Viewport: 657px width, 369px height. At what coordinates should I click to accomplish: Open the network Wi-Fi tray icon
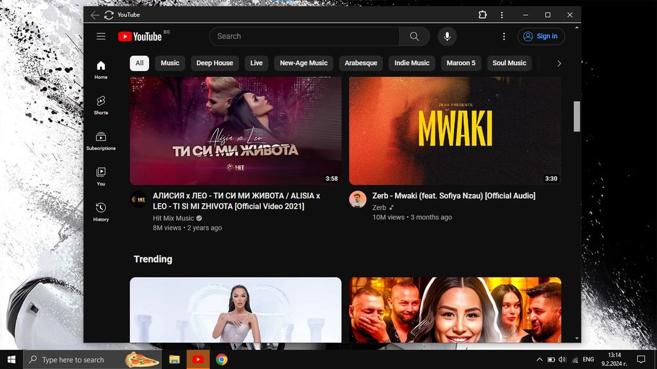[x=575, y=360]
